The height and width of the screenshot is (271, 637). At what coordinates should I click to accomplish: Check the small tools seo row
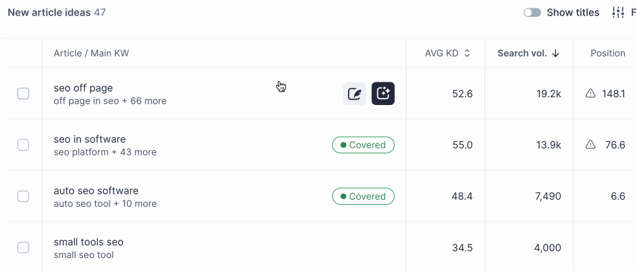[23, 247]
